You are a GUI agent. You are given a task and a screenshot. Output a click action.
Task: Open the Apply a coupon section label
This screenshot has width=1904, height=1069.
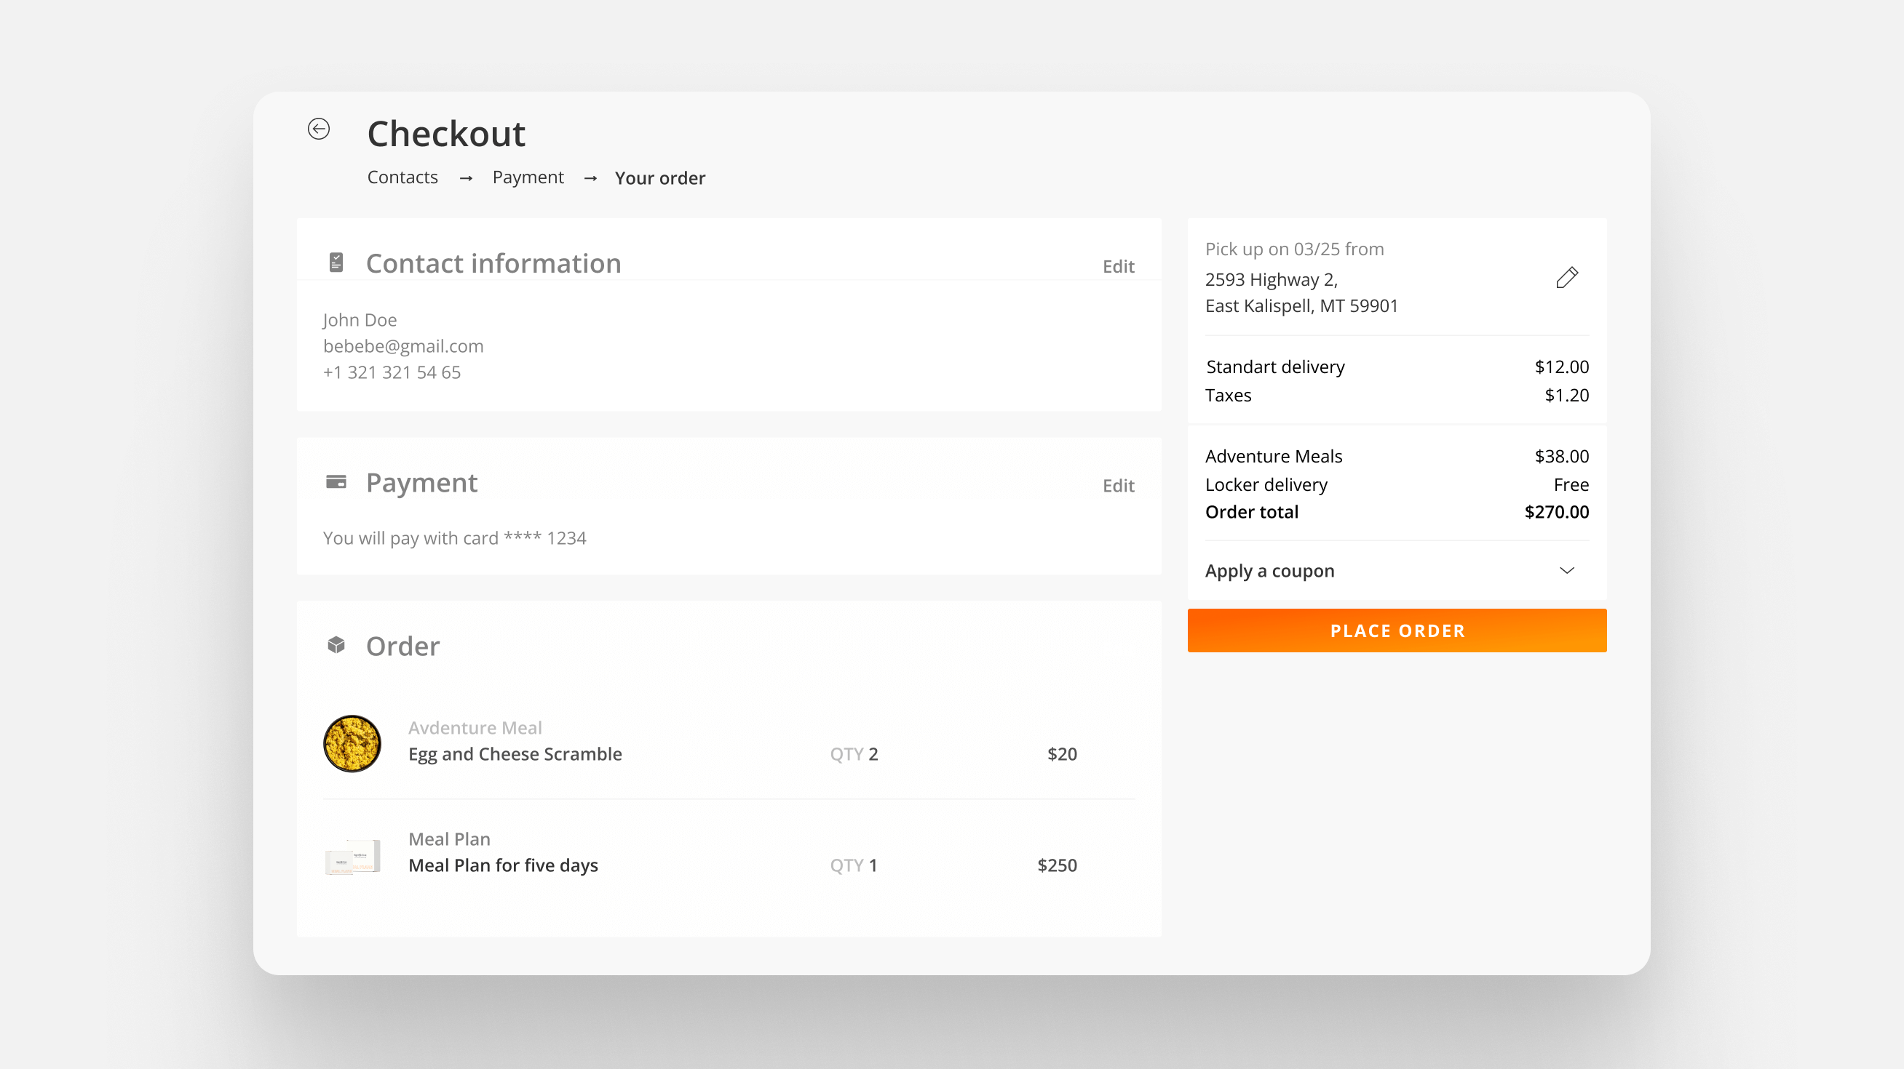coord(1269,571)
